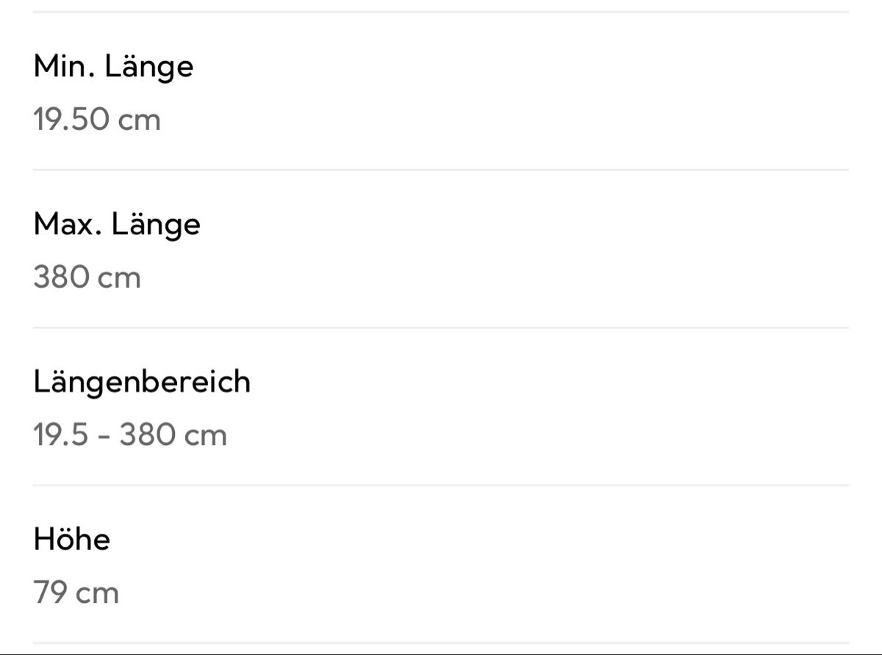Click the number 19.50 under Min. Länge
The height and width of the screenshot is (655, 882).
point(72,120)
